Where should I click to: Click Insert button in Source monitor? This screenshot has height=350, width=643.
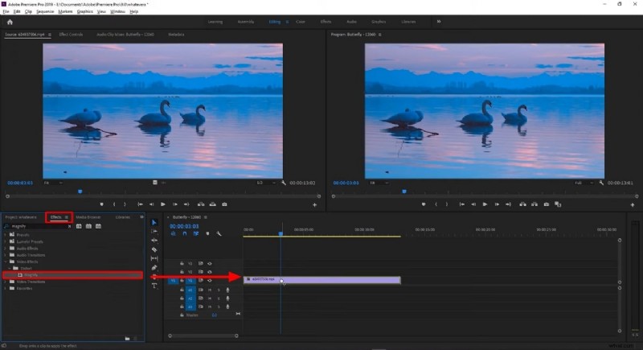(x=201, y=204)
